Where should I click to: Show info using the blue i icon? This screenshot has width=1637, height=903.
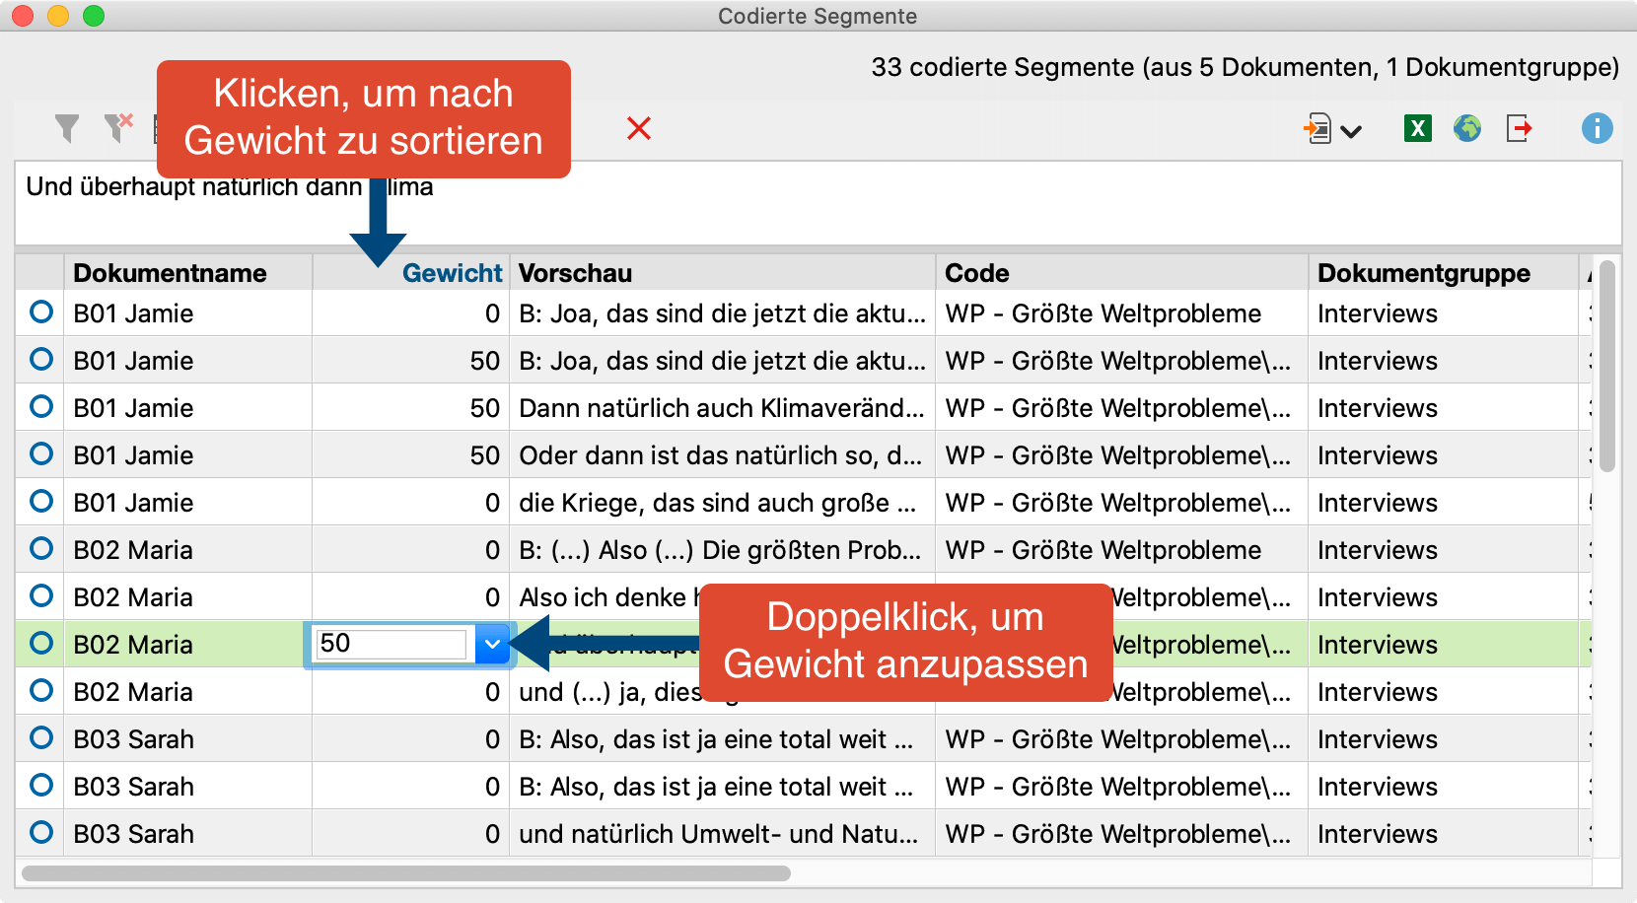pos(1597,129)
